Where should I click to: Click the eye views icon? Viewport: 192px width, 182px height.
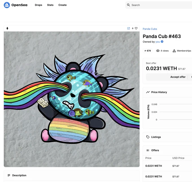coord(158,51)
